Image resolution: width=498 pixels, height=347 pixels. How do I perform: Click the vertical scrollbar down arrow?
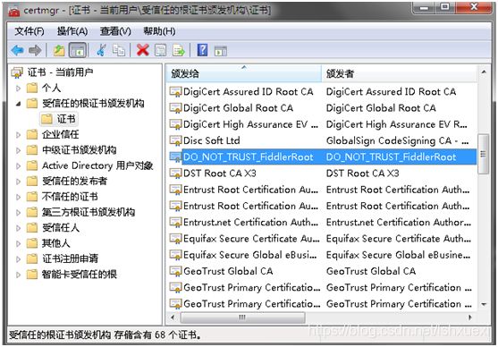(x=484, y=305)
